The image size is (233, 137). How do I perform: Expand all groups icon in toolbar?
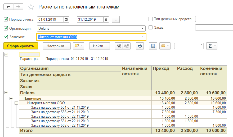127,46
